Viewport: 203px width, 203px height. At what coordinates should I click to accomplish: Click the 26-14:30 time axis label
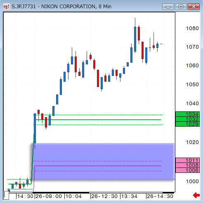[x=160, y=196]
